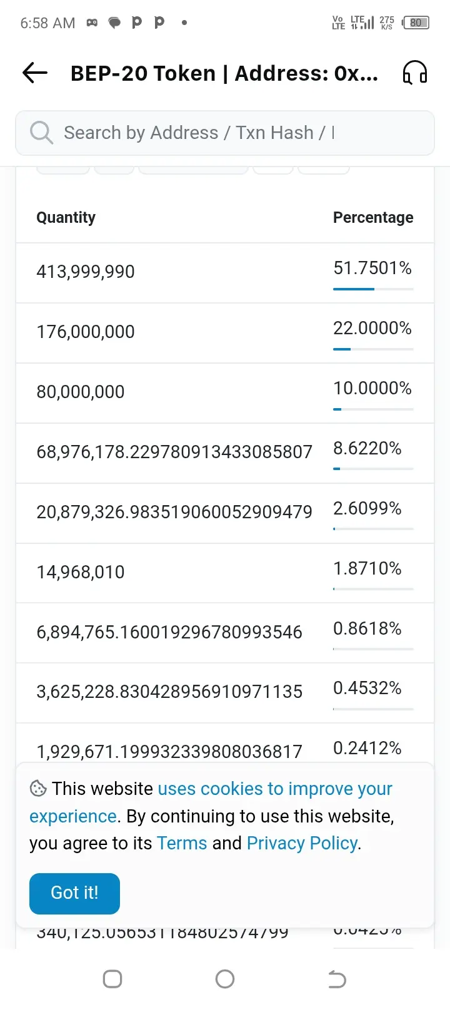Tap the game controller notification icon
Image resolution: width=450 pixels, height=1009 pixels.
92,23
